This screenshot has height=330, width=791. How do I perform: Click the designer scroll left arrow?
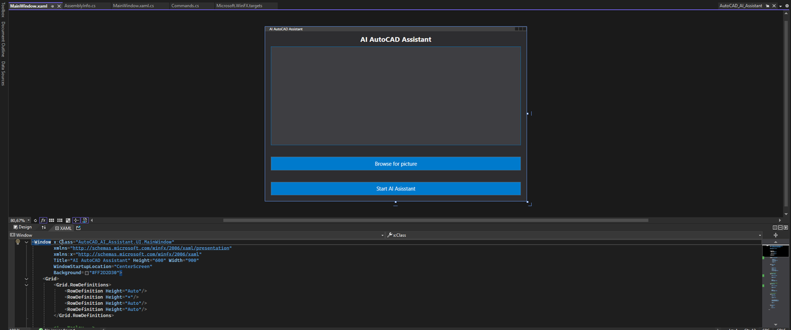[91, 220]
